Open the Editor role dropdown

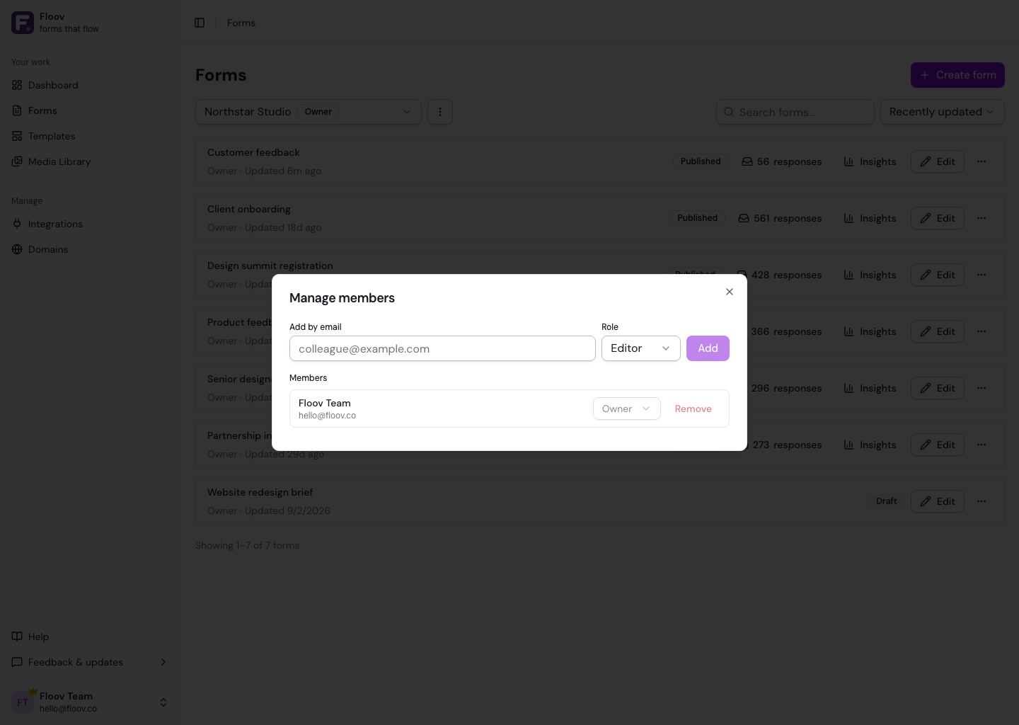click(640, 348)
